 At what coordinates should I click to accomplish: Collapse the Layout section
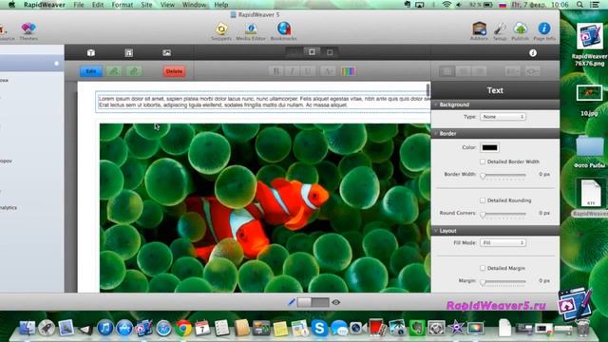(436, 231)
